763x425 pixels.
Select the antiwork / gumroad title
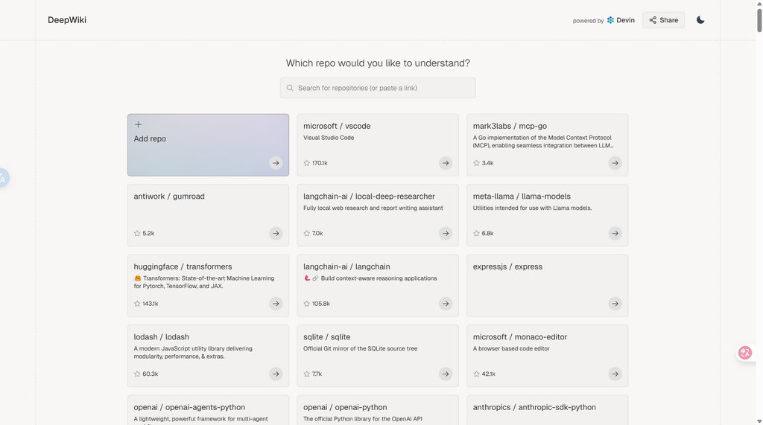(169, 196)
